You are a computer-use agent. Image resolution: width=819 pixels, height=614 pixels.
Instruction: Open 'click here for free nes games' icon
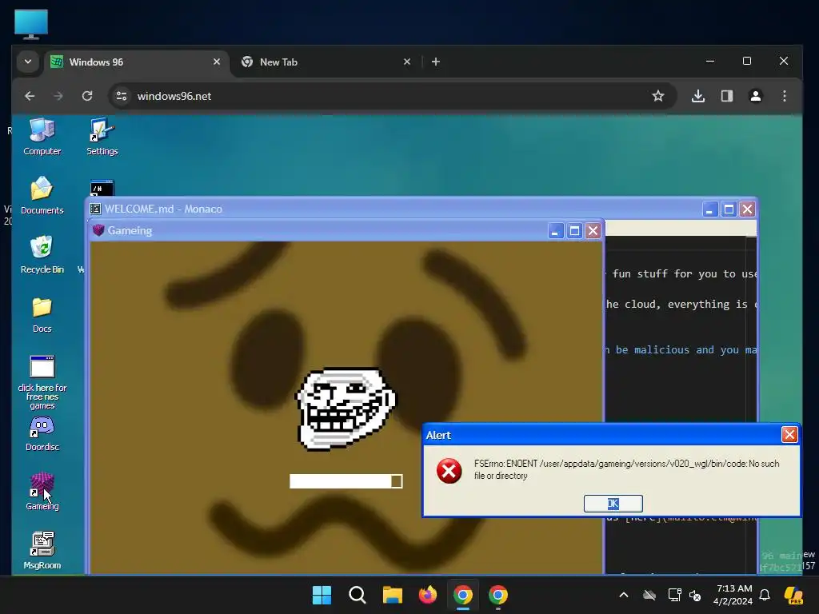42,382
